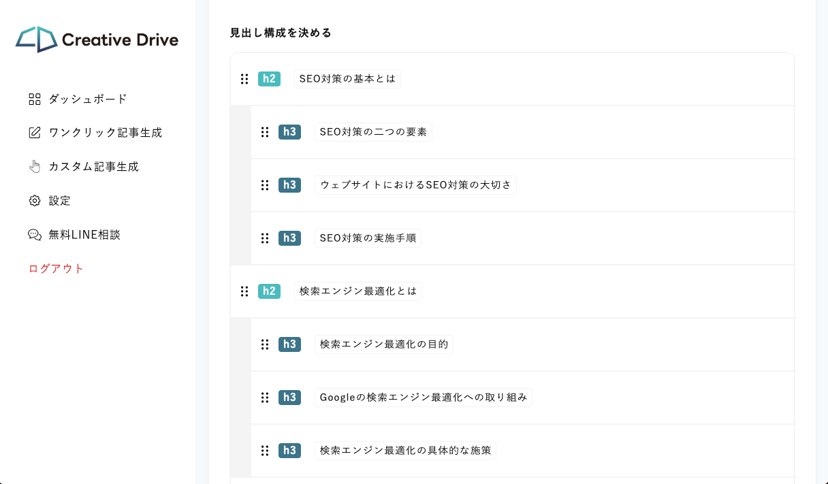The image size is (828, 484).
Task: Click the ログアウト link
Action: (x=56, y=268)
